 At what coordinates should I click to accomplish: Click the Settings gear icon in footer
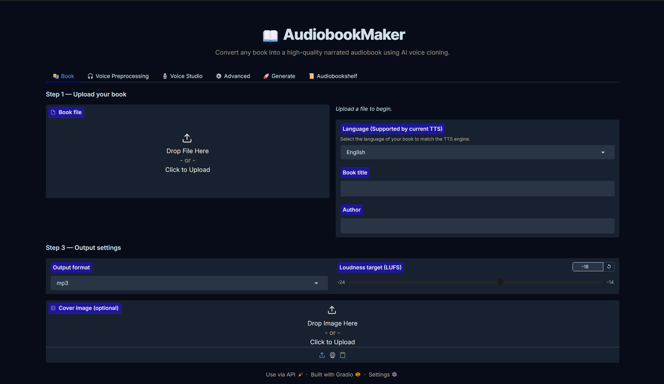pos(394,374)
